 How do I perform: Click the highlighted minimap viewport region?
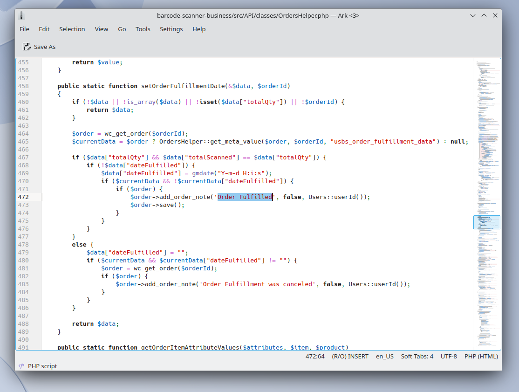pyautogui.click(x=486, y=222)
